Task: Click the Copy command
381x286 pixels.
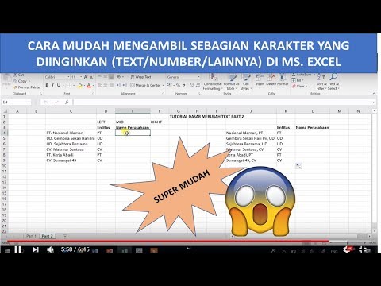Action: [21, 81]
